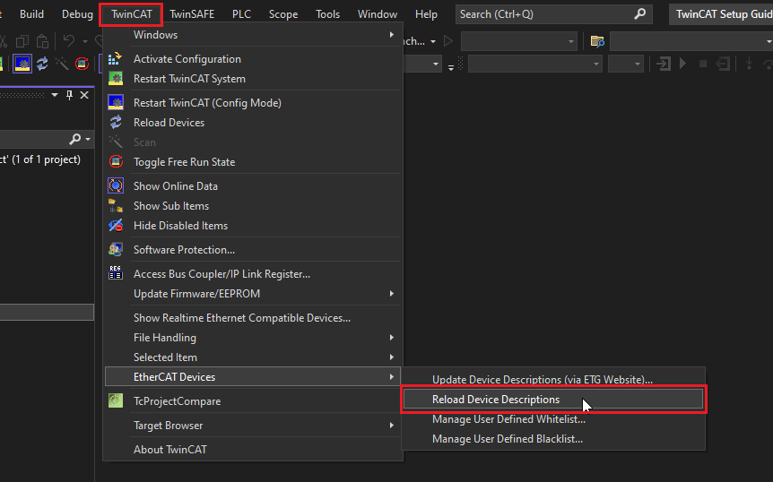Click green Restart TwinCAT System icon in menu

tap(116, 78)
